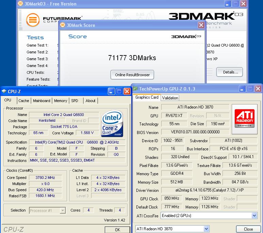263x233 pixels.
Task: Close the 3DMark03 main window
Action: click(x=243, y=3)
